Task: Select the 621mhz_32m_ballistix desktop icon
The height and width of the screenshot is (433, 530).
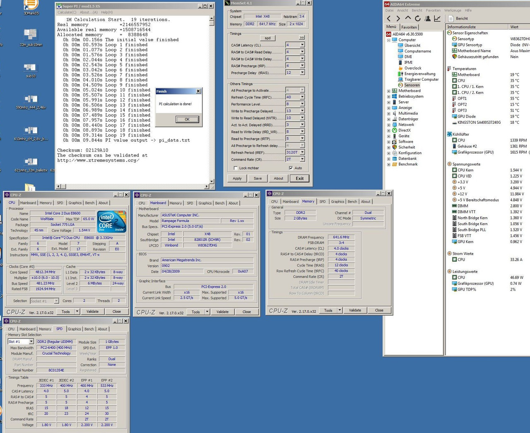Action: (31, 164)
